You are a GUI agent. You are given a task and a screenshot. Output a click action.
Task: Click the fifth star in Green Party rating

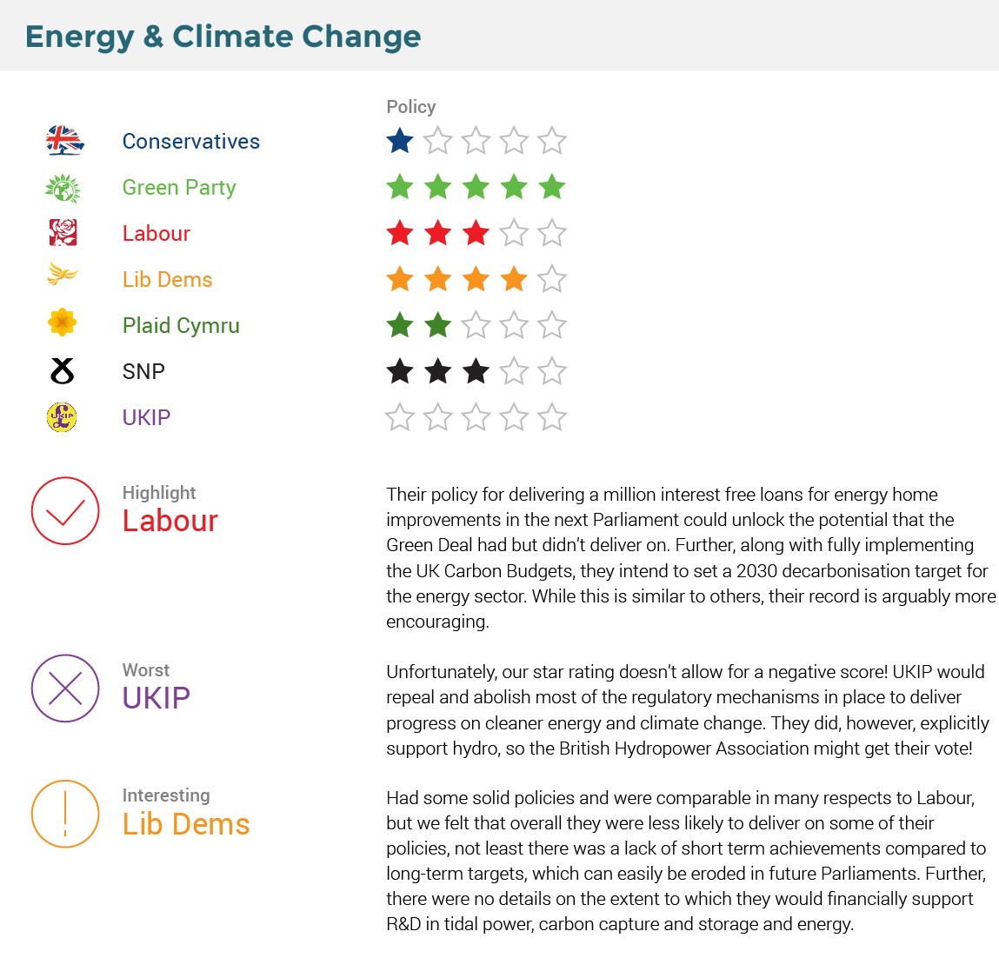coord(552,187)
